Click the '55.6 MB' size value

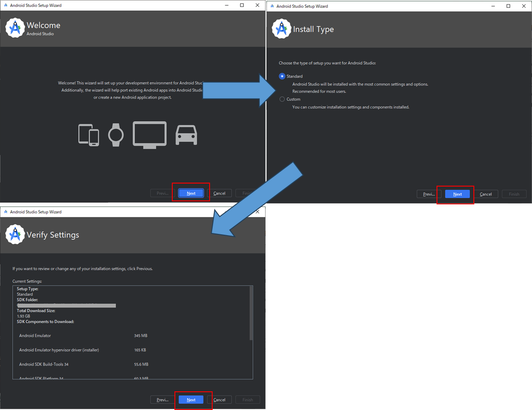point(141,364)
